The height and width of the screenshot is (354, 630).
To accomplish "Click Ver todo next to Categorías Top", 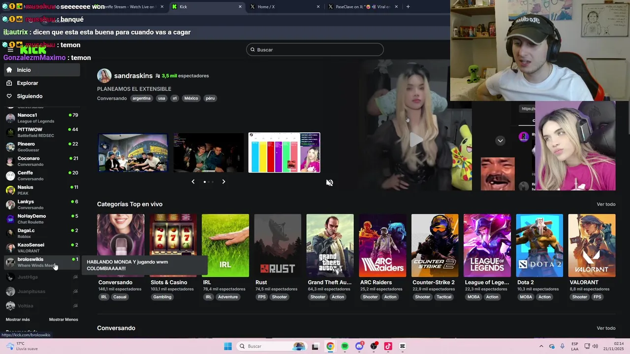I will point(606,204).
